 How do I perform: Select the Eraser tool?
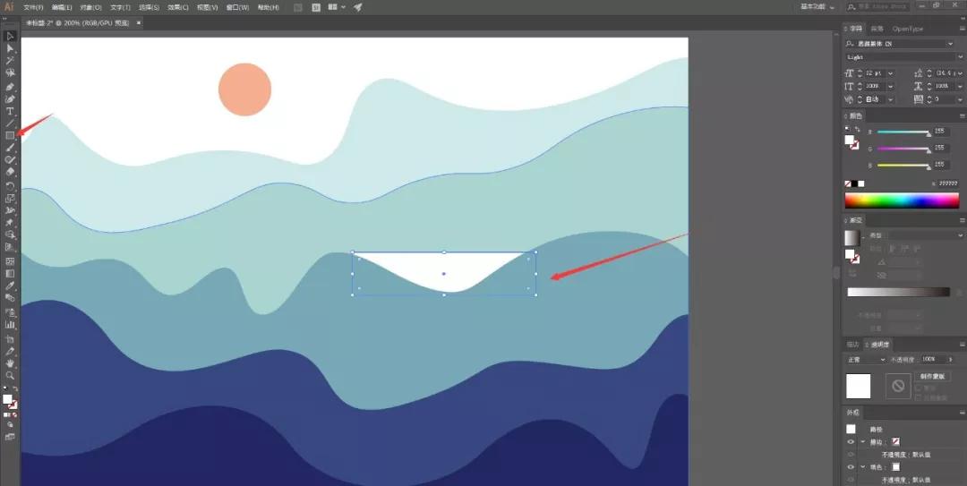coord(10,172)
